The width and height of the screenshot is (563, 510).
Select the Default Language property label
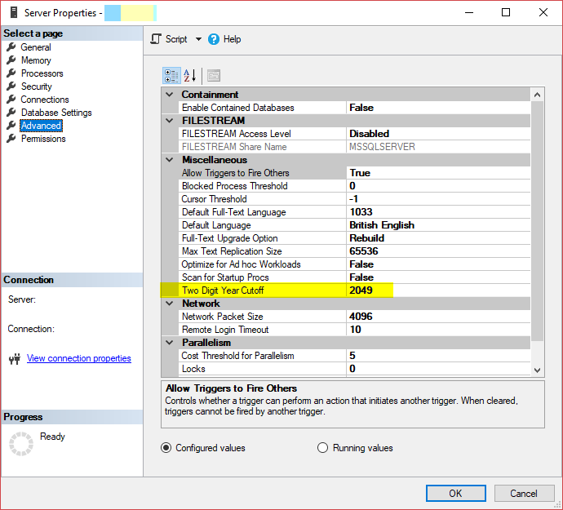[x=216, y=225]
